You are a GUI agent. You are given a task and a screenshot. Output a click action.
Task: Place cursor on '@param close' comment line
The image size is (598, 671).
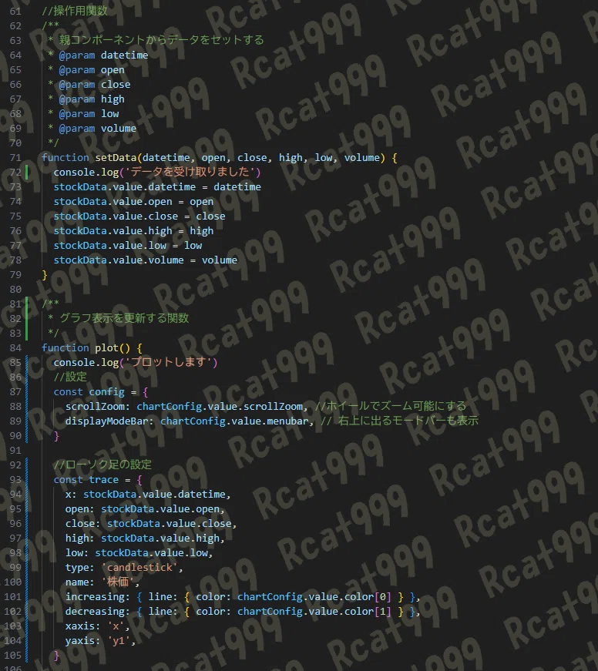click(89, 84)
